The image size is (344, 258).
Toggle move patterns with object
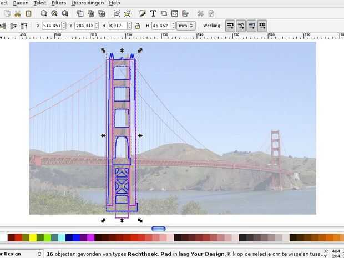(262, 26)
